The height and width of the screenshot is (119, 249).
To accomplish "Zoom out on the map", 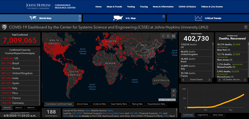I will 173,96.
